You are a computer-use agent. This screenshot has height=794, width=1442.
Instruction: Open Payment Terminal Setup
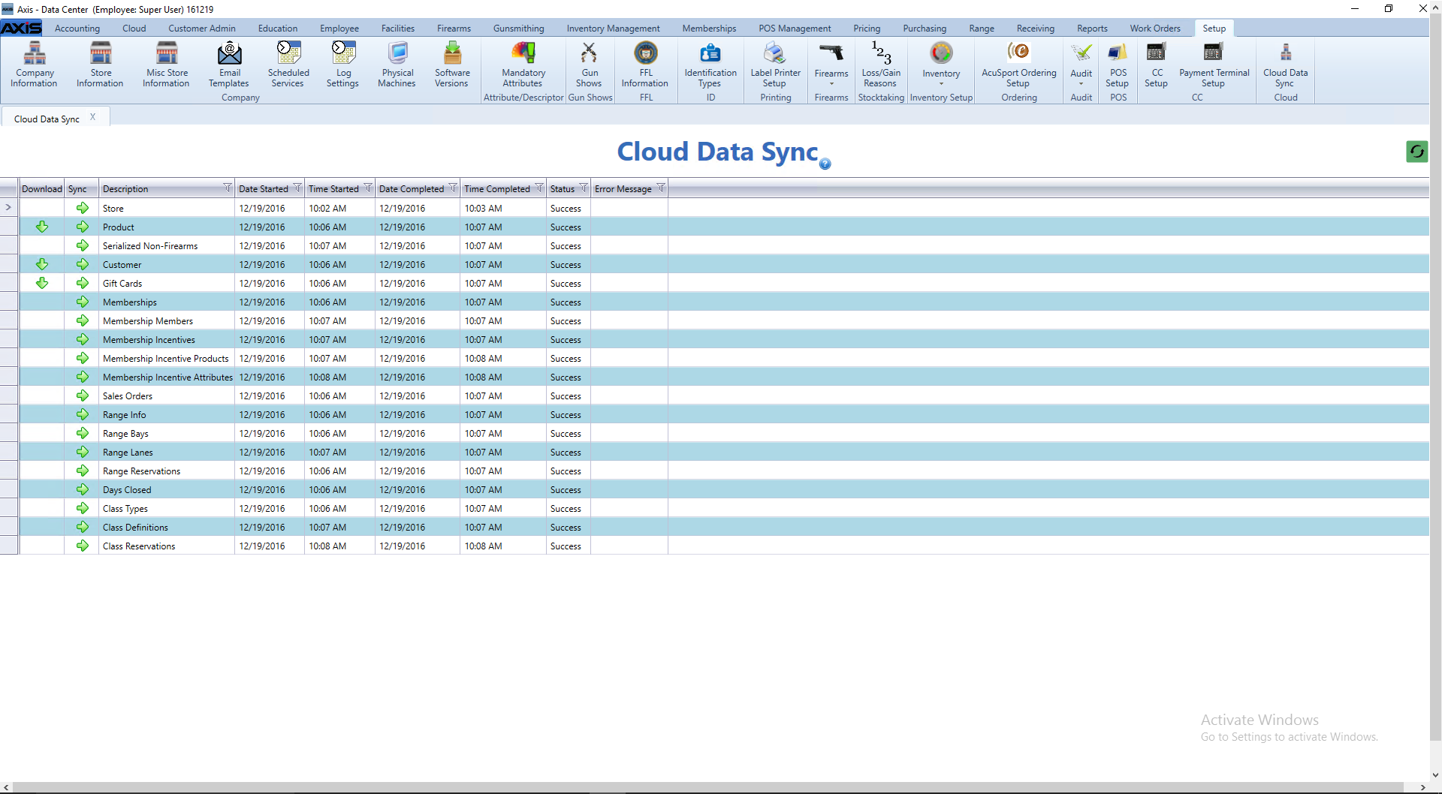tap(1214, 65)
